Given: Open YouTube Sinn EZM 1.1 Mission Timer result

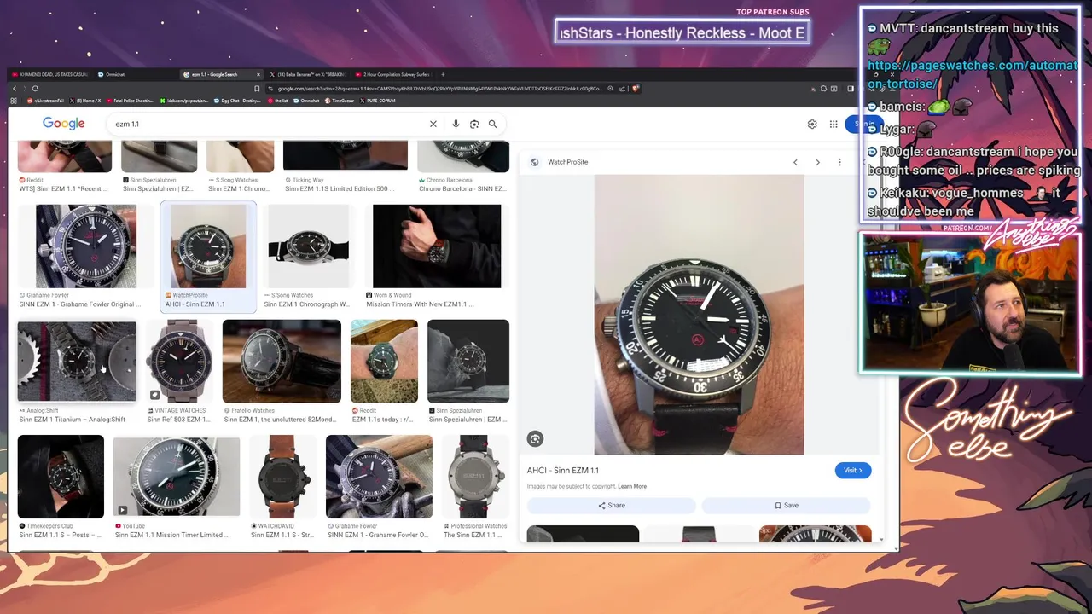Looking at the screenshot, I should 177,487.
